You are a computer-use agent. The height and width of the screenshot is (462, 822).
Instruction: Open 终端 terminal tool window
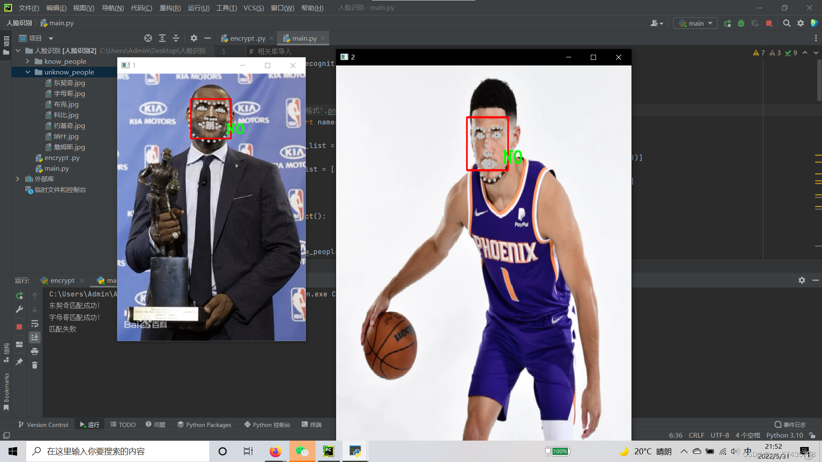pos(312,425)
